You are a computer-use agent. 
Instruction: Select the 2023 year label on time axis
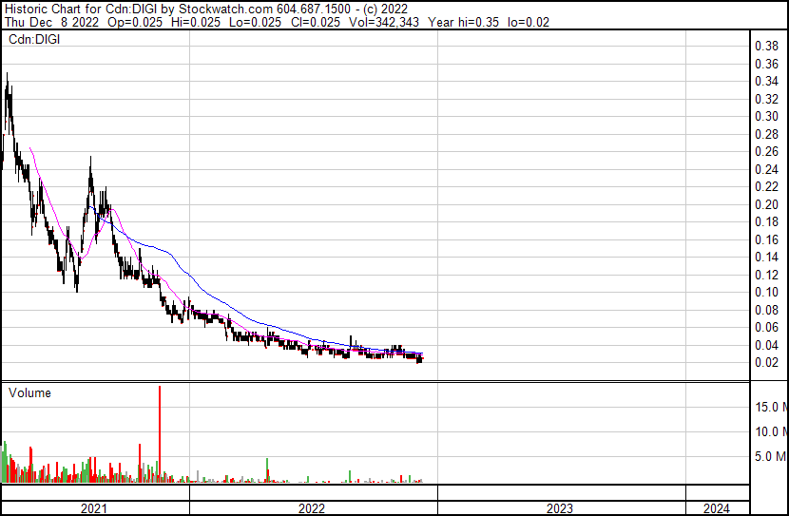[x=560, y=507]
